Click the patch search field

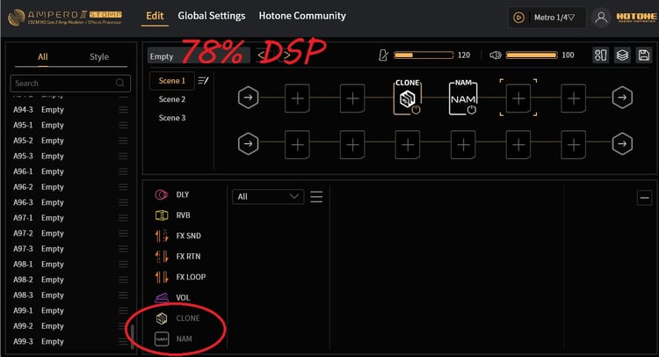[70, 84]
